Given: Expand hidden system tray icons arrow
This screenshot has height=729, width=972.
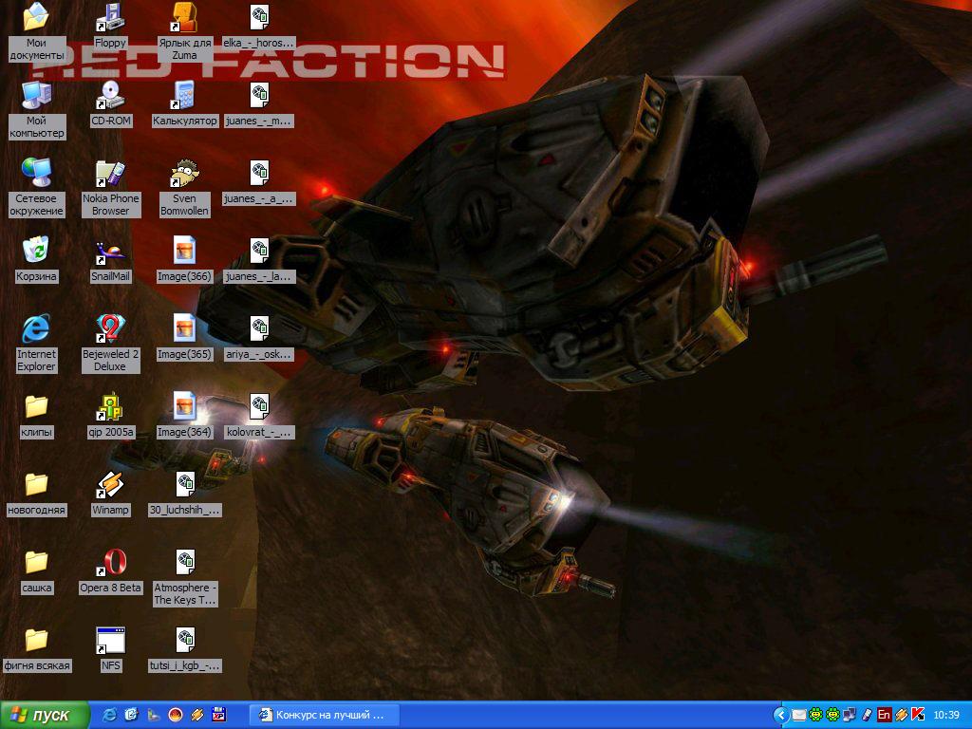Looking at the screenshot, I should (x=781, y=715).
